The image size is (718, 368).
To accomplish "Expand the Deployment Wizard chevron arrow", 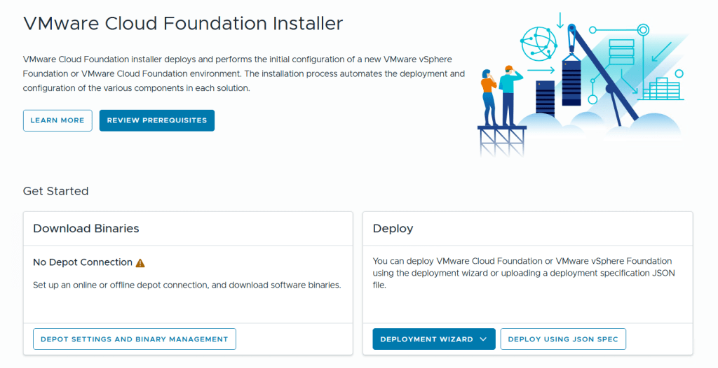I will 483,339.
